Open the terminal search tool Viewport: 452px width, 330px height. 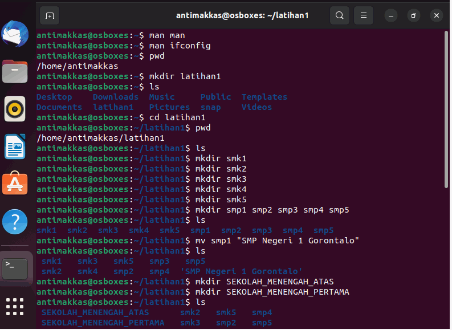pos(340,15)
